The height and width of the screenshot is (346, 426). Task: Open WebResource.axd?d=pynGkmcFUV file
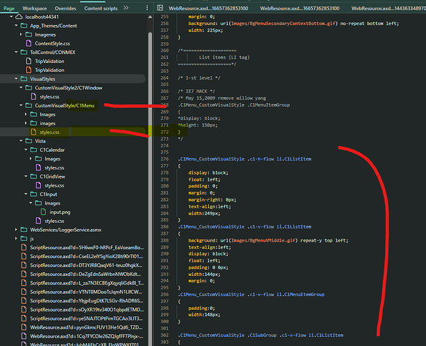coord(87,327)
